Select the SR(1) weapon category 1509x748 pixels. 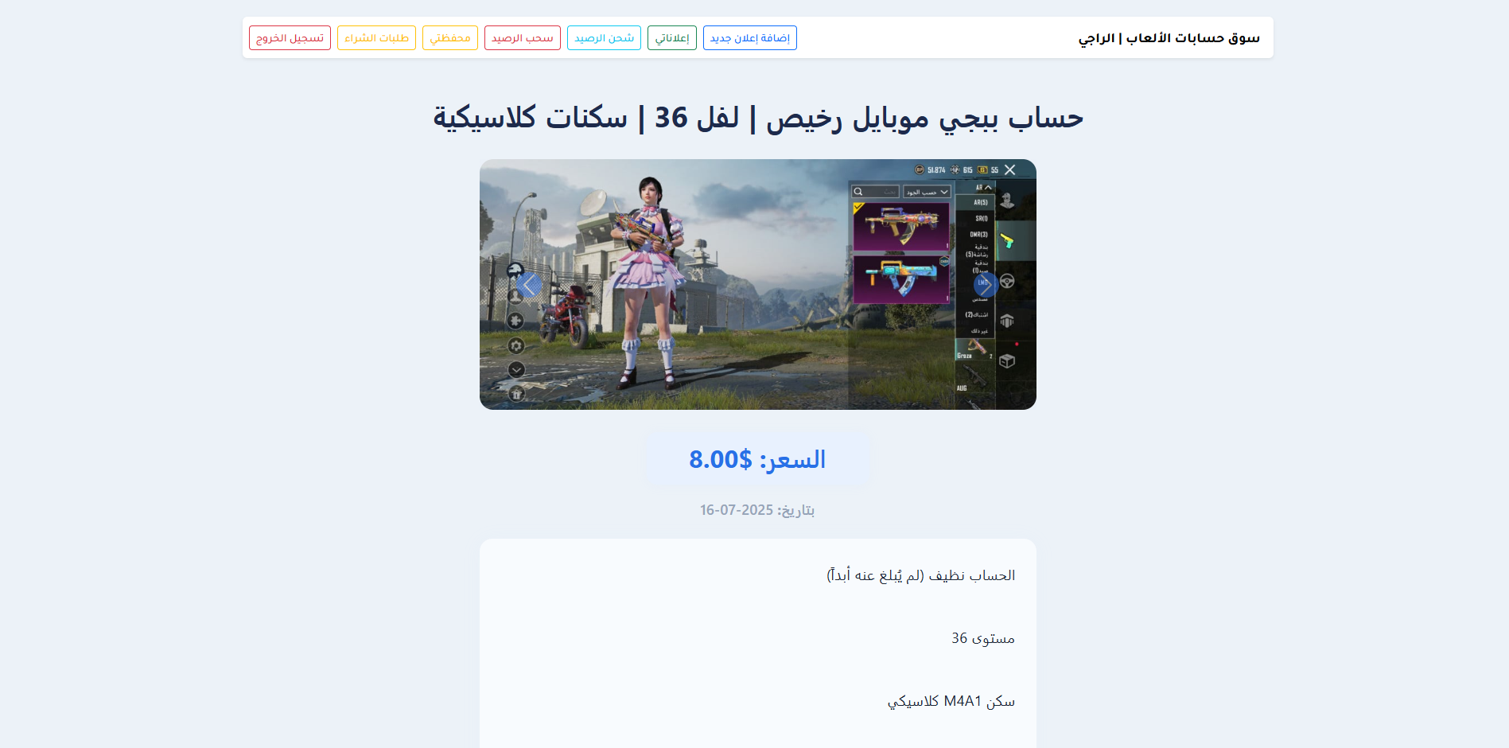[981, 217]
